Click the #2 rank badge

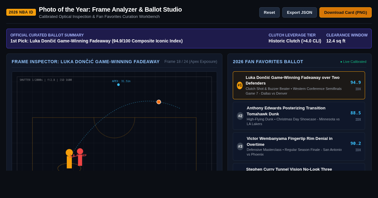pos(240,116)
